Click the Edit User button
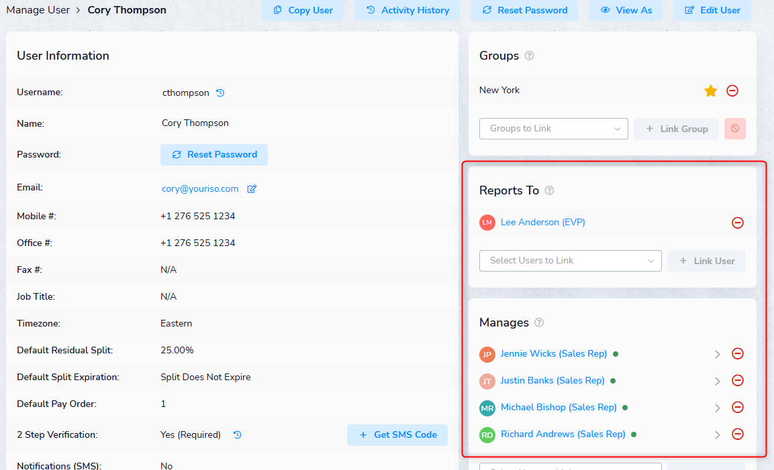Viewport: 774px width, 470px height. pos(712,10)
